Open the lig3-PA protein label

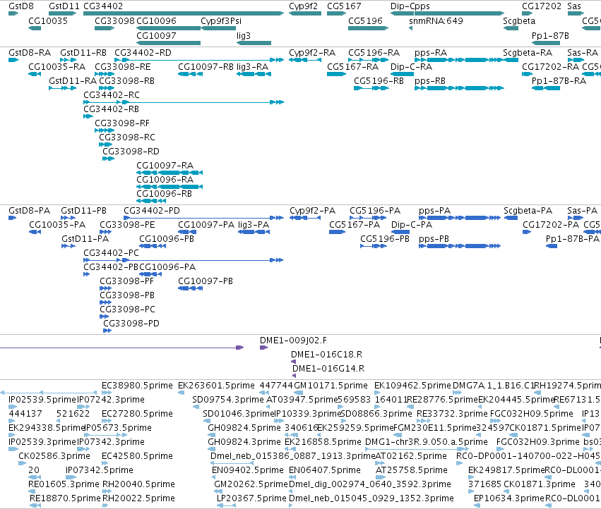(x=254, y=225)
